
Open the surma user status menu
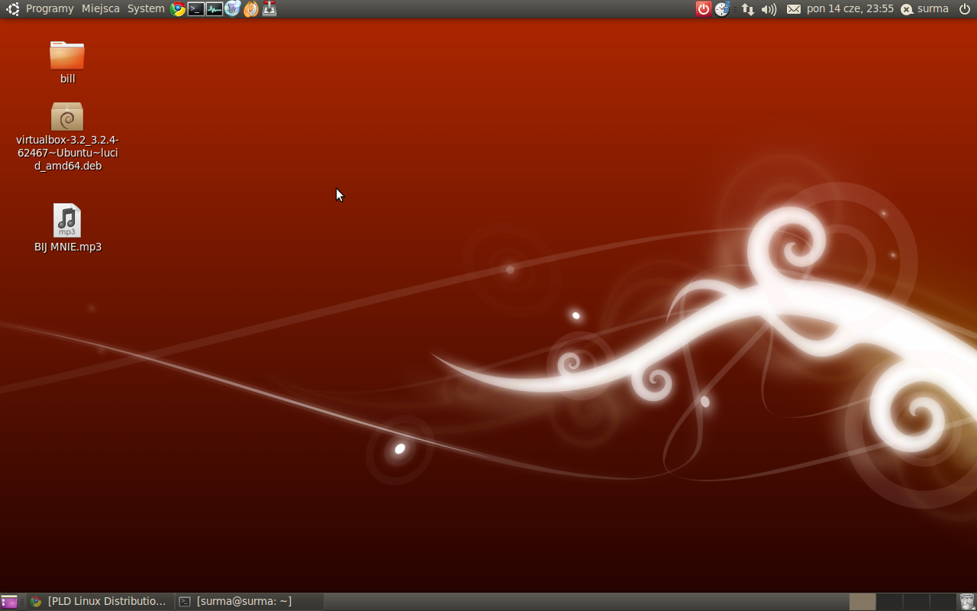[924, 9]
